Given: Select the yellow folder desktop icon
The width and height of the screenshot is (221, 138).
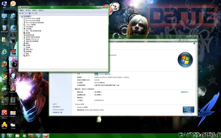Looking at the screenshot, I should (x=4, y=41).
